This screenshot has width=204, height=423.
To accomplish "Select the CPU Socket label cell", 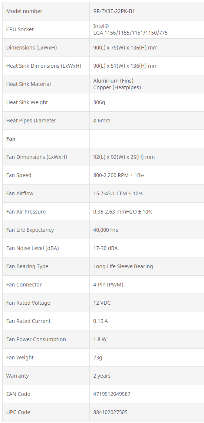I will click(46, 29).
